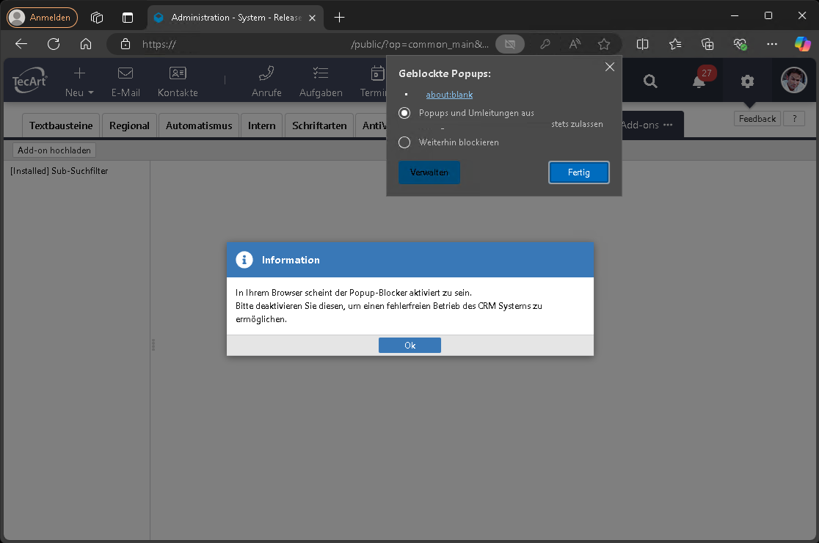
Task: Select always allow popups and redirects option
Action: click(404, 113)
